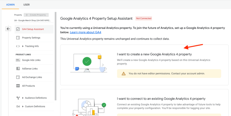Switch to the USER tab

pyautogui.click(x=26, y=5)
